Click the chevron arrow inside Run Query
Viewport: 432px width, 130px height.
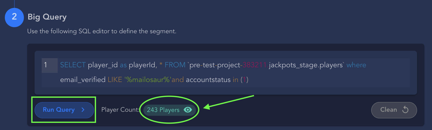point(83,110)
